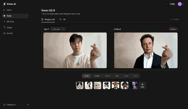Choose the long-haired woman reference thumbnail
188x109 pixels.
[89, 85]
